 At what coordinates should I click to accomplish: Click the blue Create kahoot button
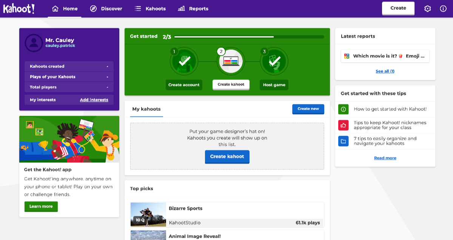click(227, 157)
